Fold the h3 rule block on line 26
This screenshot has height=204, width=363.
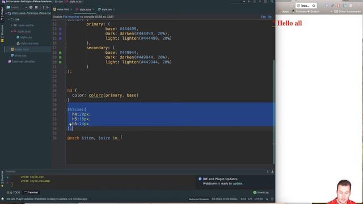tap(66, 91)
